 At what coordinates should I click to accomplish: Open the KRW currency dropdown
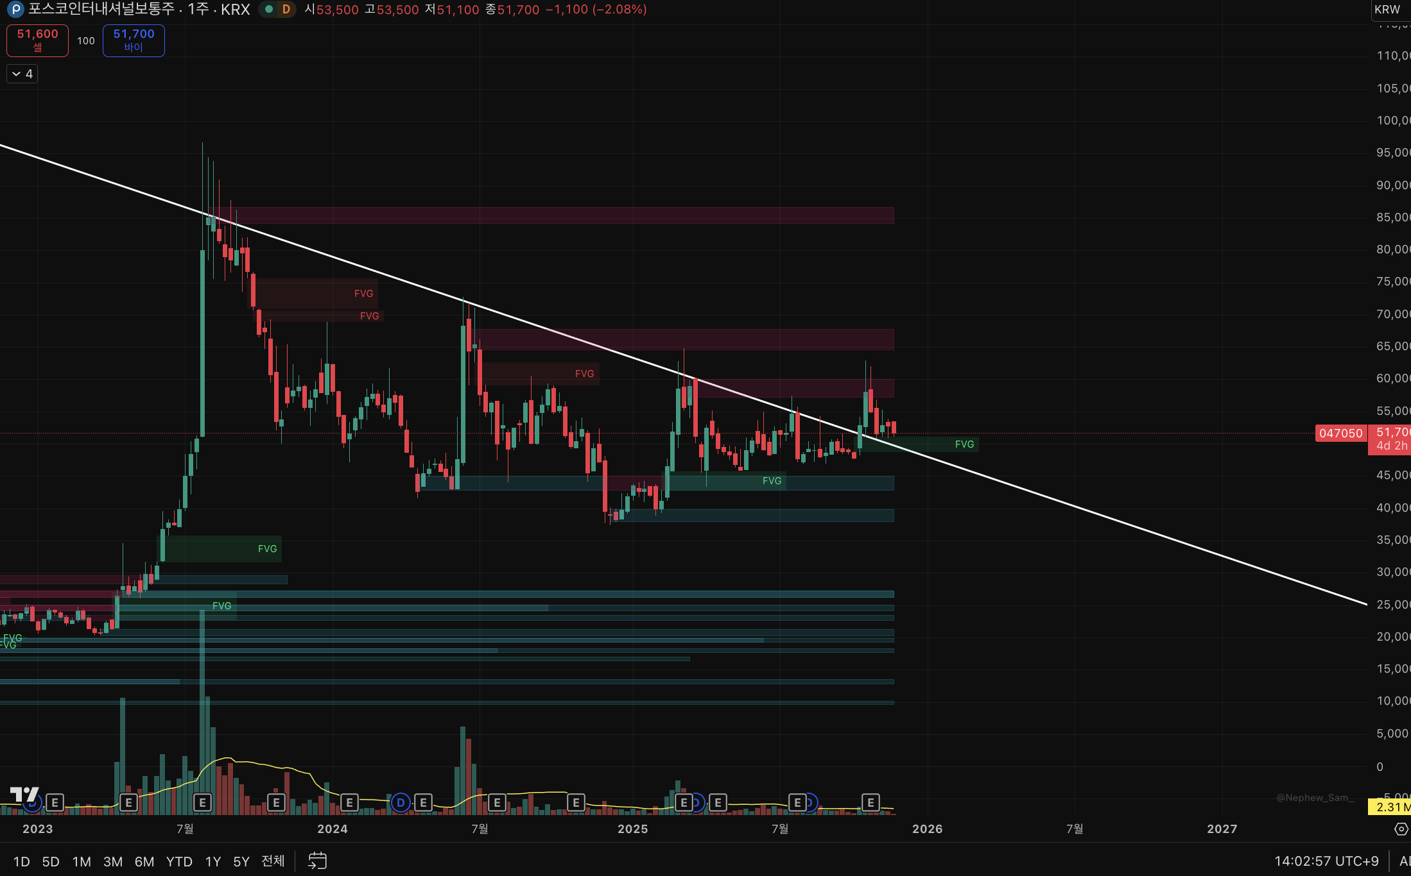[x=1388, y=10]
